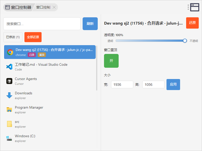The height and width of the screenshot is (151, 202).
Task: Select the Downloads explorer window
Action: [x=50, y=95]
